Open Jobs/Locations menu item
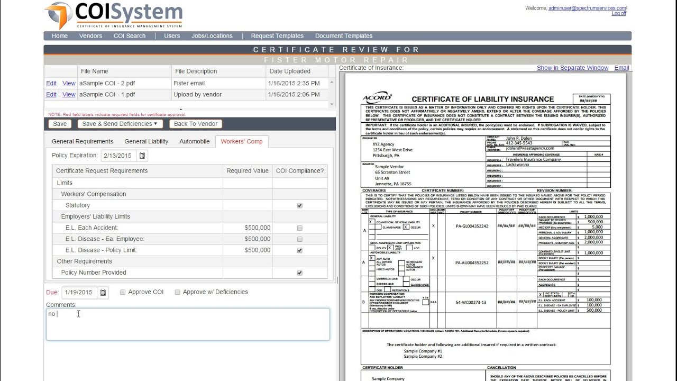The height and width of the screenshot is (381, 677). [212, 36]
